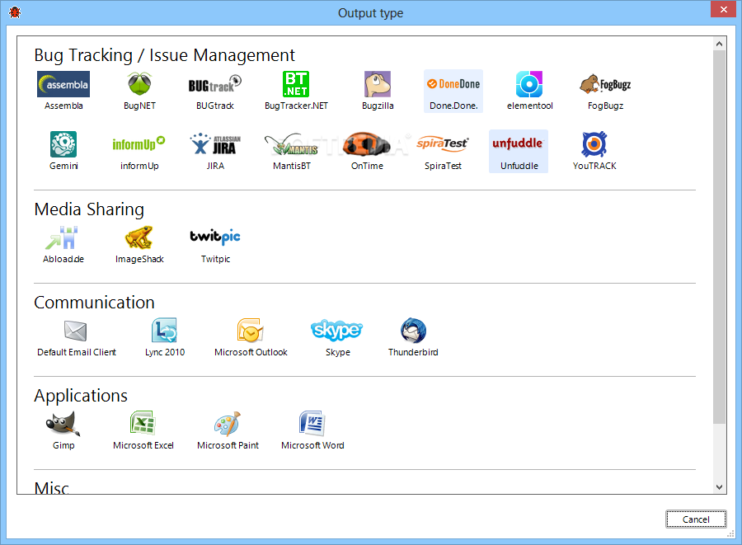Image resolution: width=742 pixels, height=545 pixels.
Task: Click the "Microsoft Excel" text label
Action: pyautogui.click(x=143, y=445)
